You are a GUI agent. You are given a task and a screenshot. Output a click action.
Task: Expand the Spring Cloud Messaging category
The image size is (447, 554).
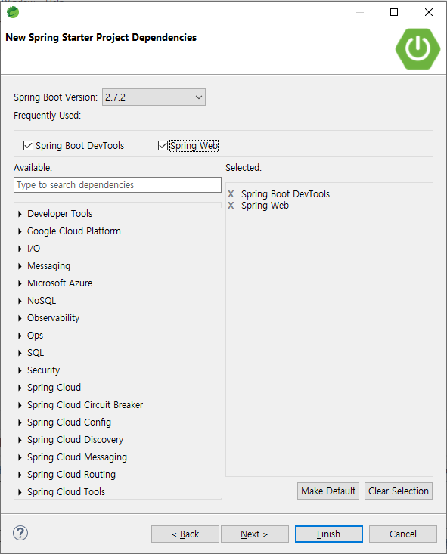(x=20, y=457)
